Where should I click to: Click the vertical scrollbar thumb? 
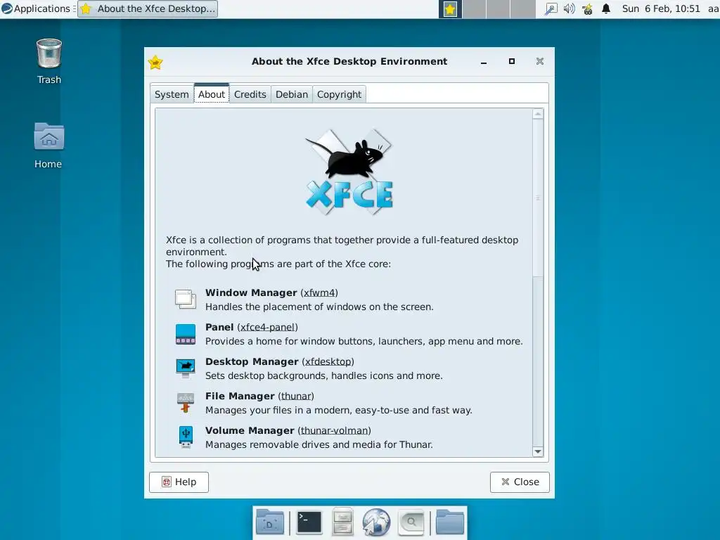point(538,198)
